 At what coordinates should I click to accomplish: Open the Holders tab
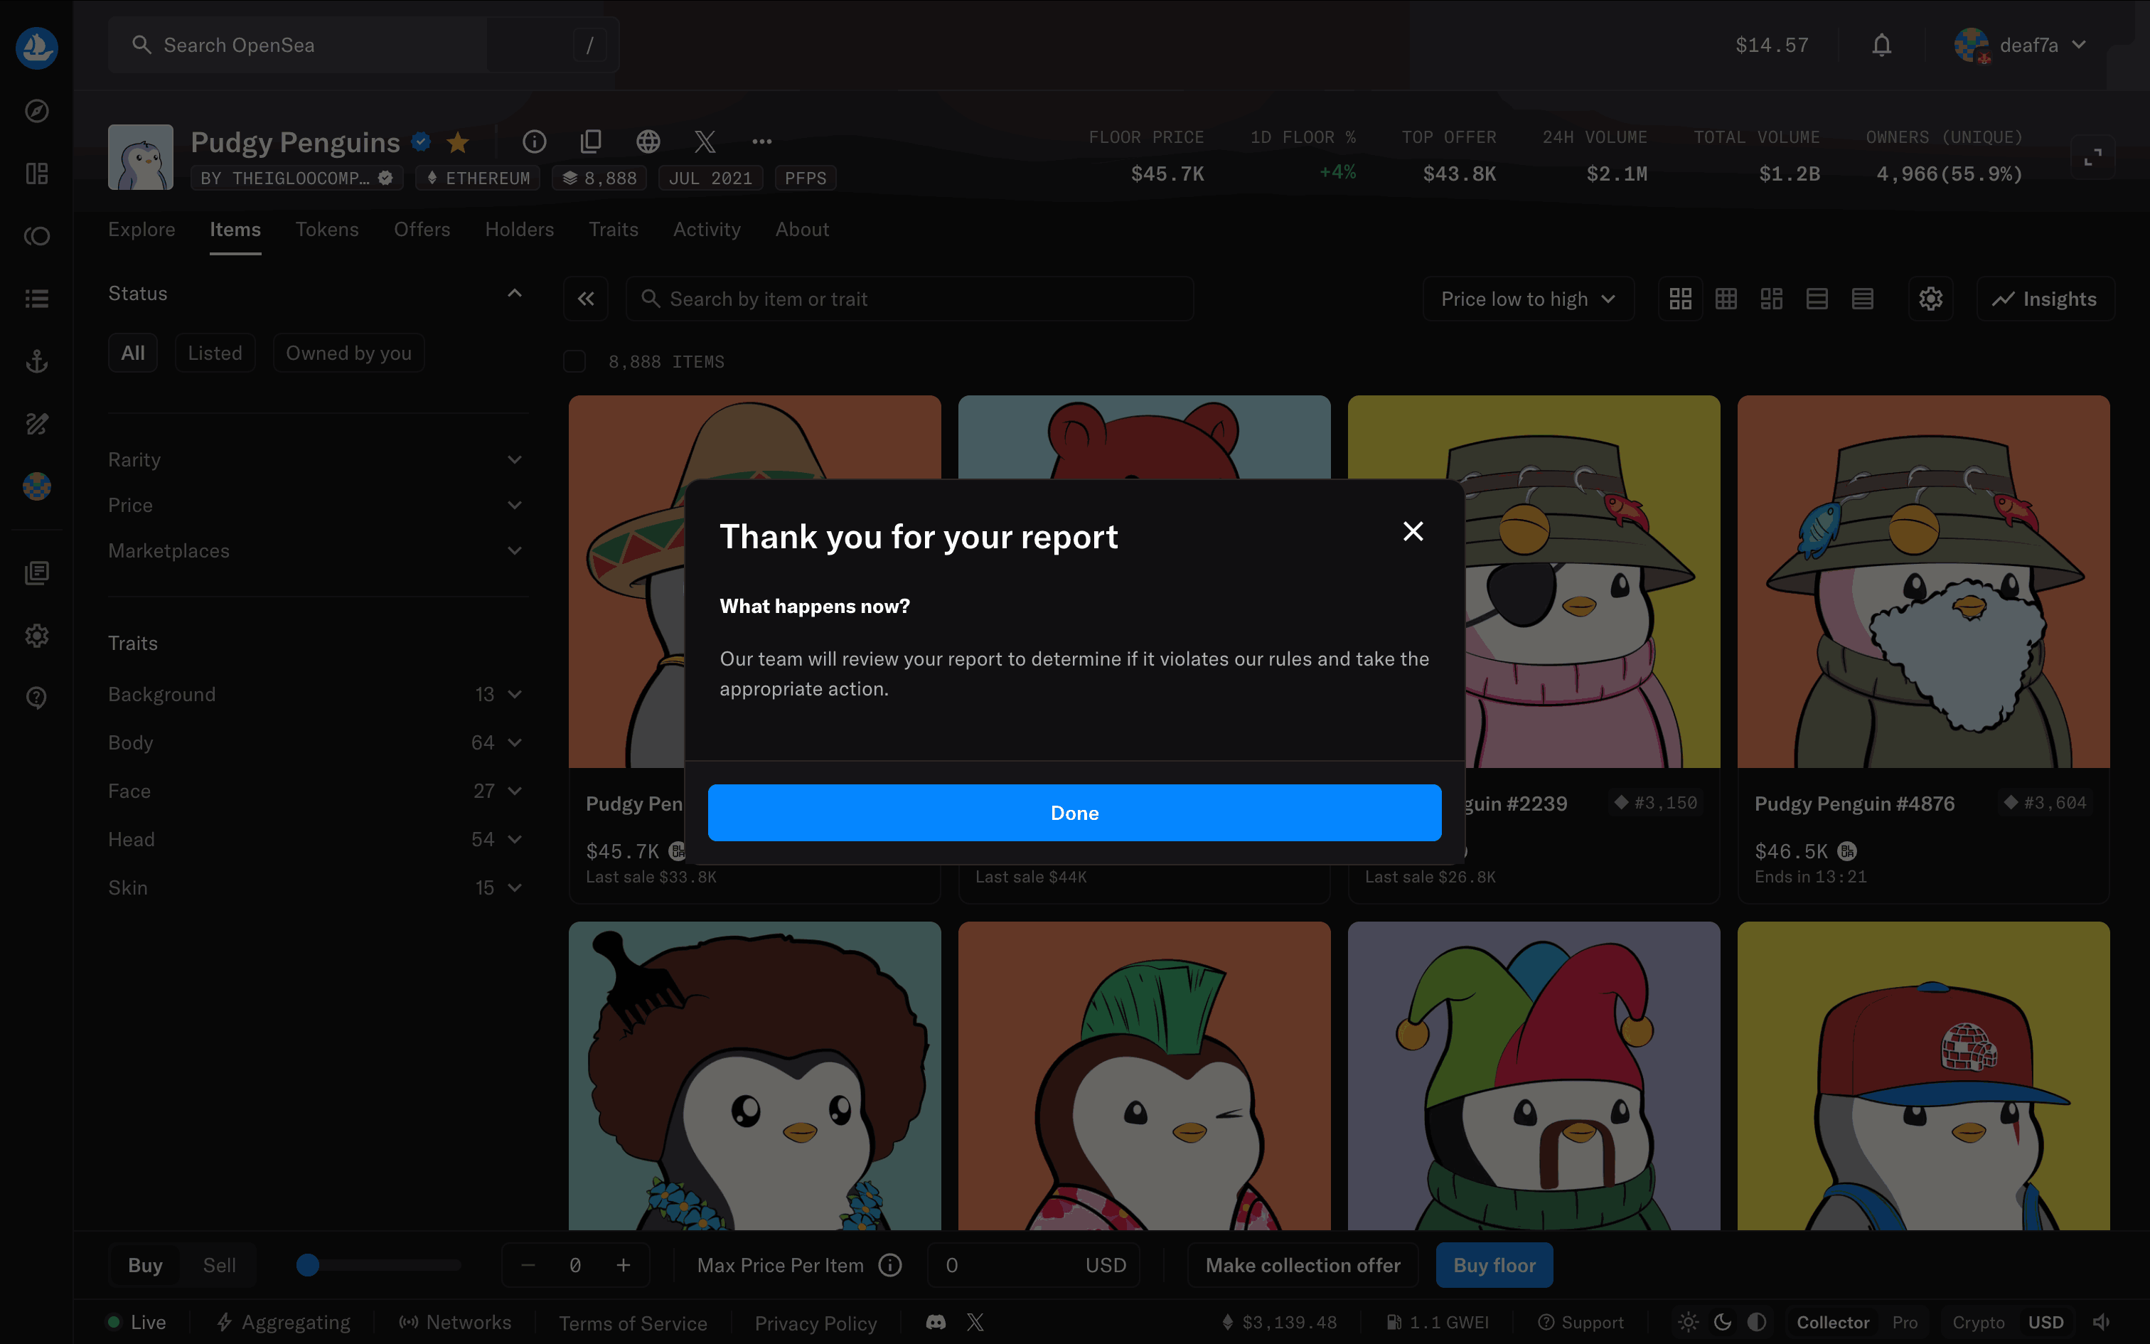tap(519, 229)
